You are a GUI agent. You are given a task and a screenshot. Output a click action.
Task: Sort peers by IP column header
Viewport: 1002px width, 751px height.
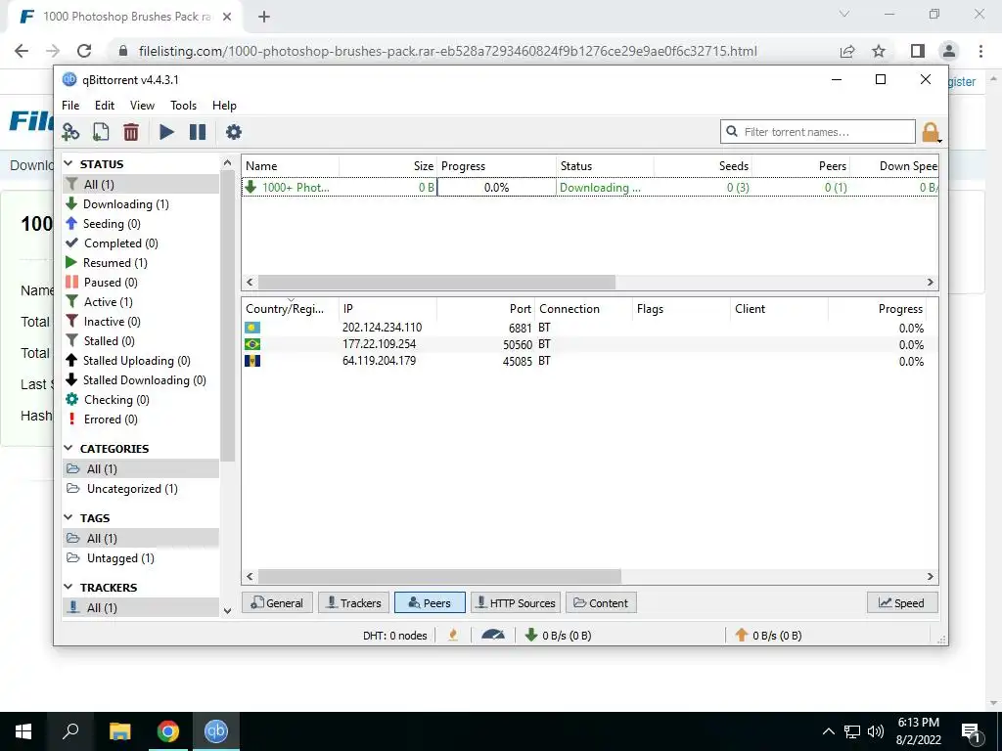click(x=387, y=309)
